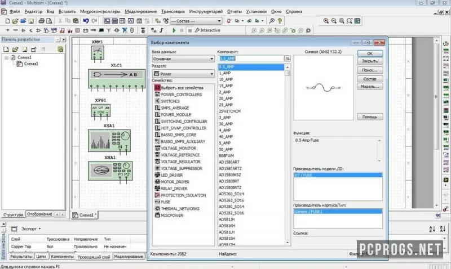Run the simulation with green play button

tap(174, 30)
